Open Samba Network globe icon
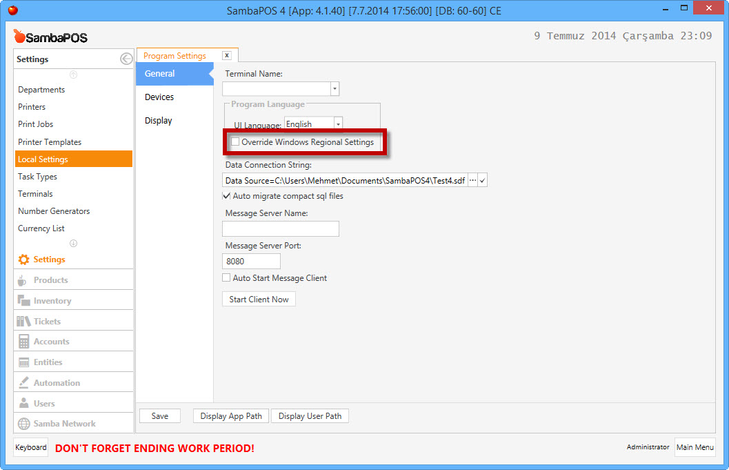 point(23,424)
